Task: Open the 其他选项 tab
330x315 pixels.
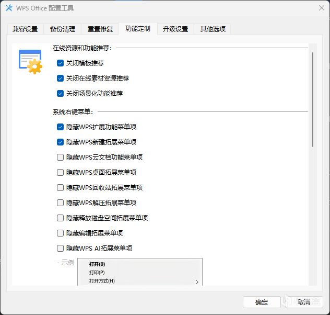Action: click(x=213, y=29)
